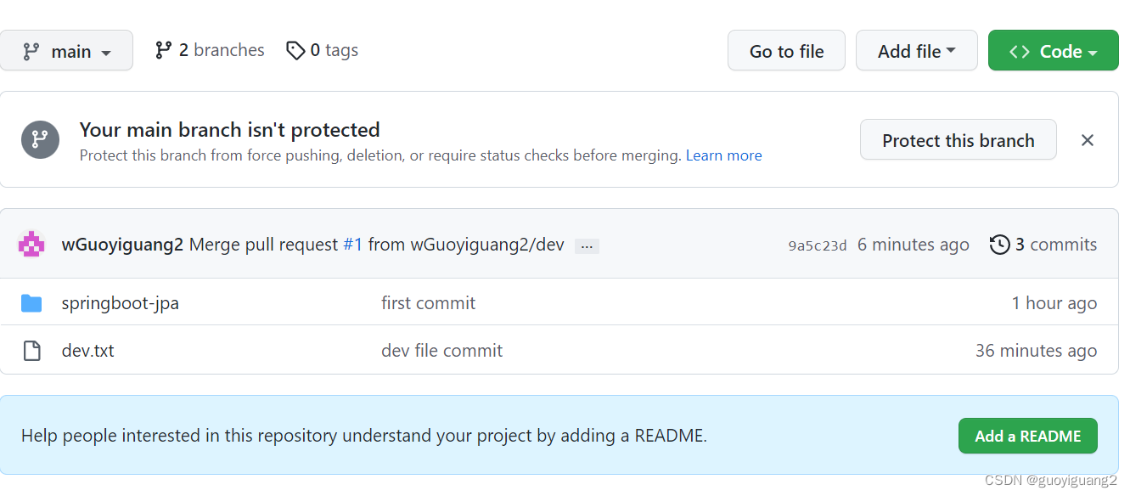The height and width of the screenshot is (496, 1130).
Task: Dismiss the branch protection notice
Action: [x=1087, y=140]
